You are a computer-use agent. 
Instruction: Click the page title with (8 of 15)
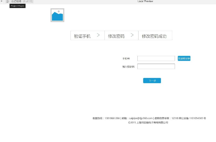coord(22,1)
